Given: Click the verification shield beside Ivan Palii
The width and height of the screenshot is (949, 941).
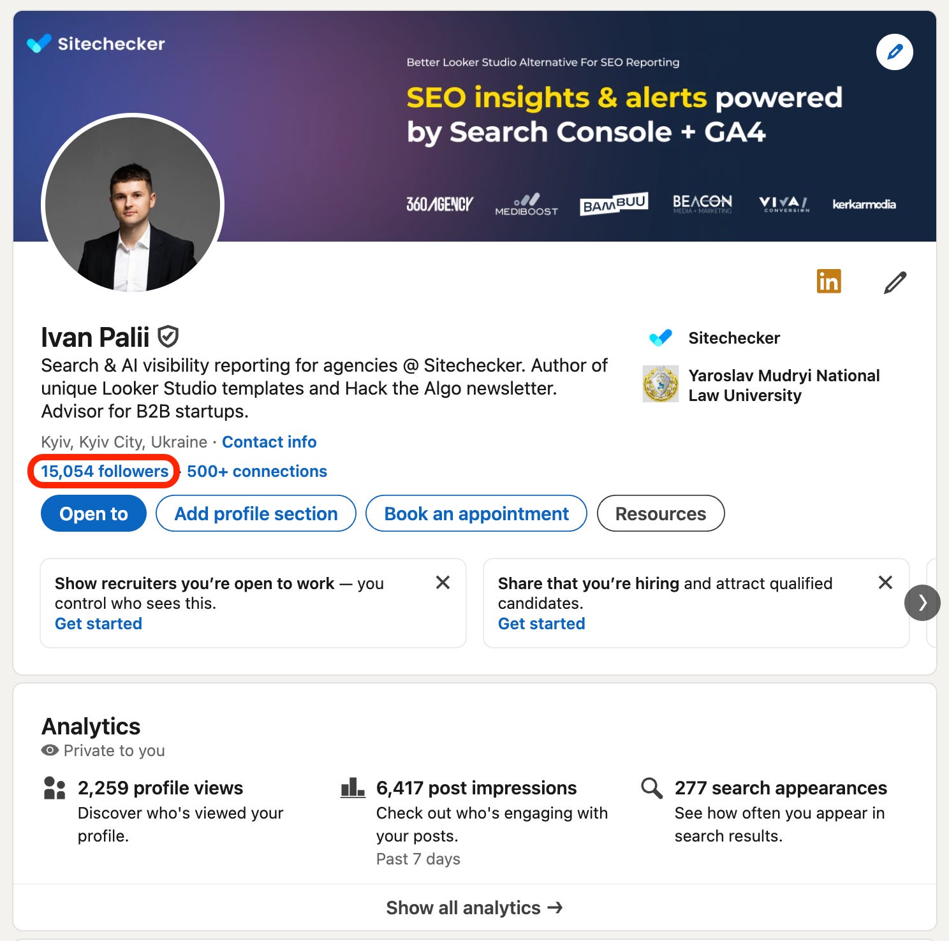Looking at the screenshot, I should click(168, 337).
